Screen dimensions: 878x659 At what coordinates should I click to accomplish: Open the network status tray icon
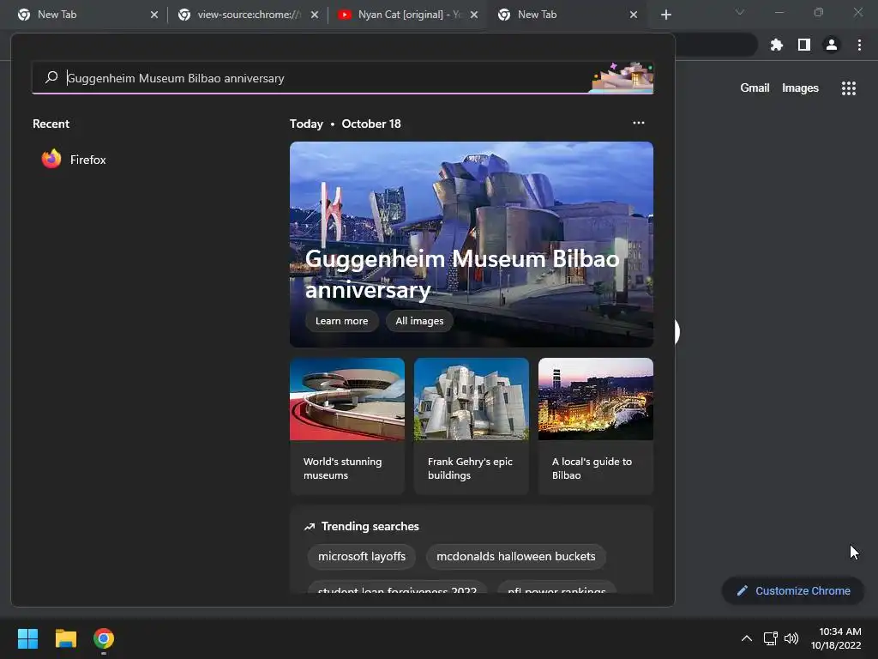771,638
